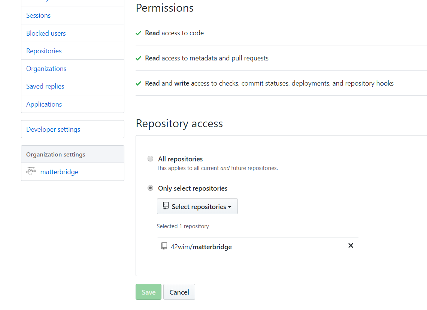
Task: Click the matterbridge organization avatar icon
Action: click(31, 171)
